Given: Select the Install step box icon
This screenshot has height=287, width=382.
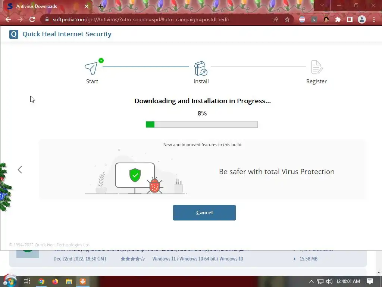Looking at the screenshot, I should coord(201,68).
